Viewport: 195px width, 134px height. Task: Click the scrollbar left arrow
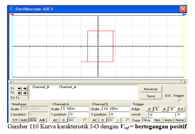pos(11,82)
